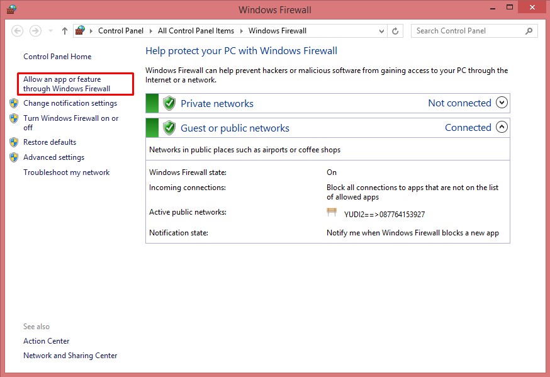Expand the chevron after Control Panel breadcrumb
550x377 pixels.
tap(151, 31)
